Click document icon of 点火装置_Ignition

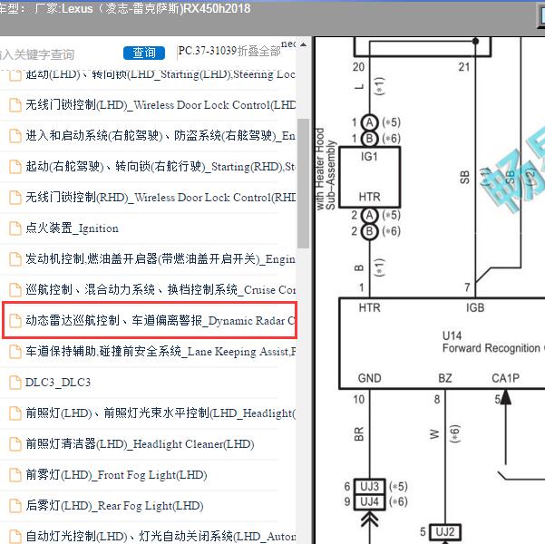(x=15, y=228)
